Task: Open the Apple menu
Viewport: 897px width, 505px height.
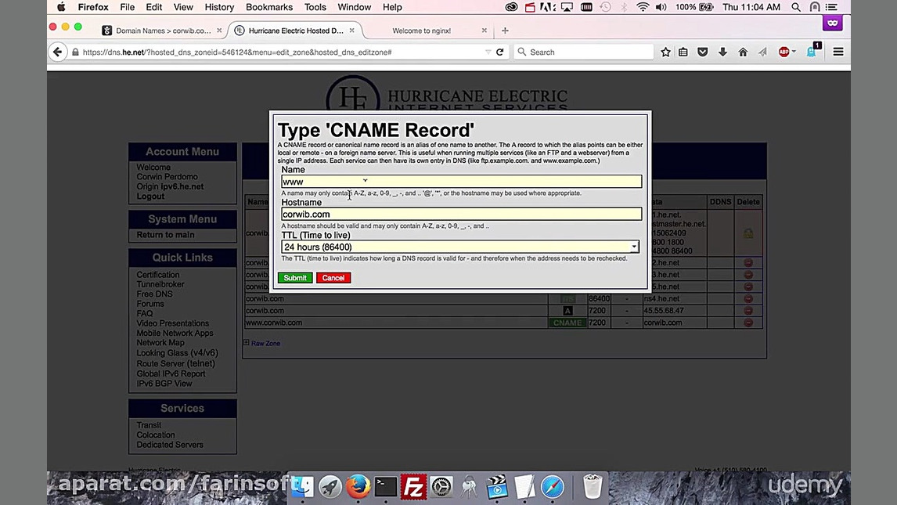Action: (x=61, y=7)
